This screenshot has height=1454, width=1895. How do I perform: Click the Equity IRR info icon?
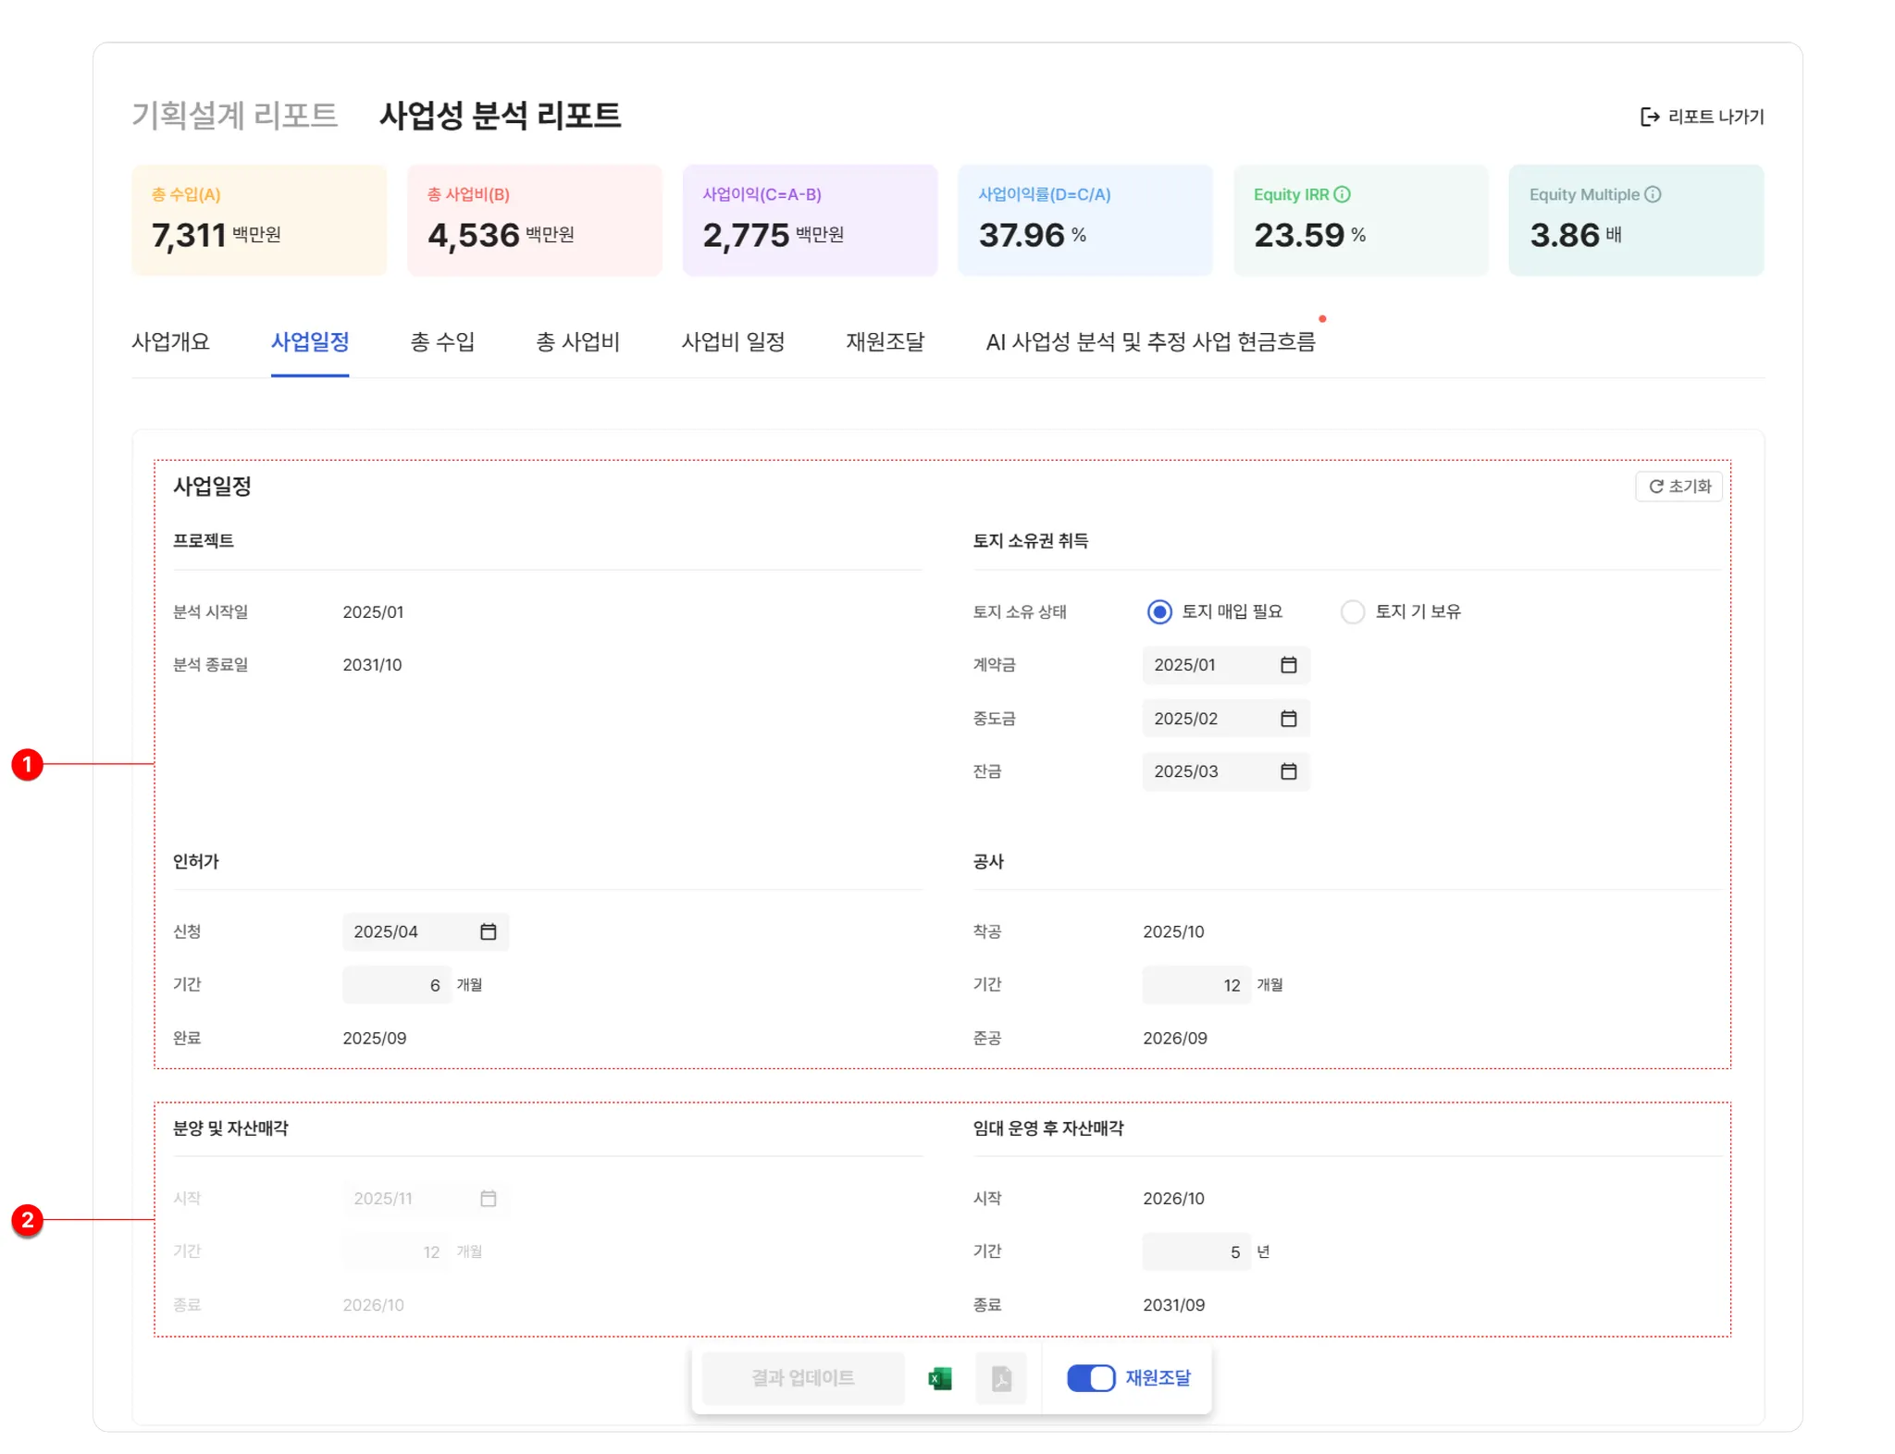coord(1342,194)
